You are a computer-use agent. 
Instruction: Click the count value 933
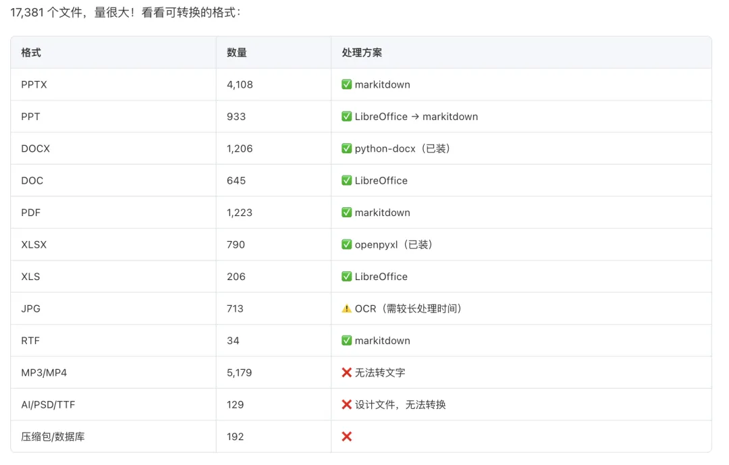point(236,117)
